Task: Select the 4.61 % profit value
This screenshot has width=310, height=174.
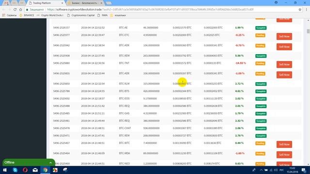Action: 239,91
